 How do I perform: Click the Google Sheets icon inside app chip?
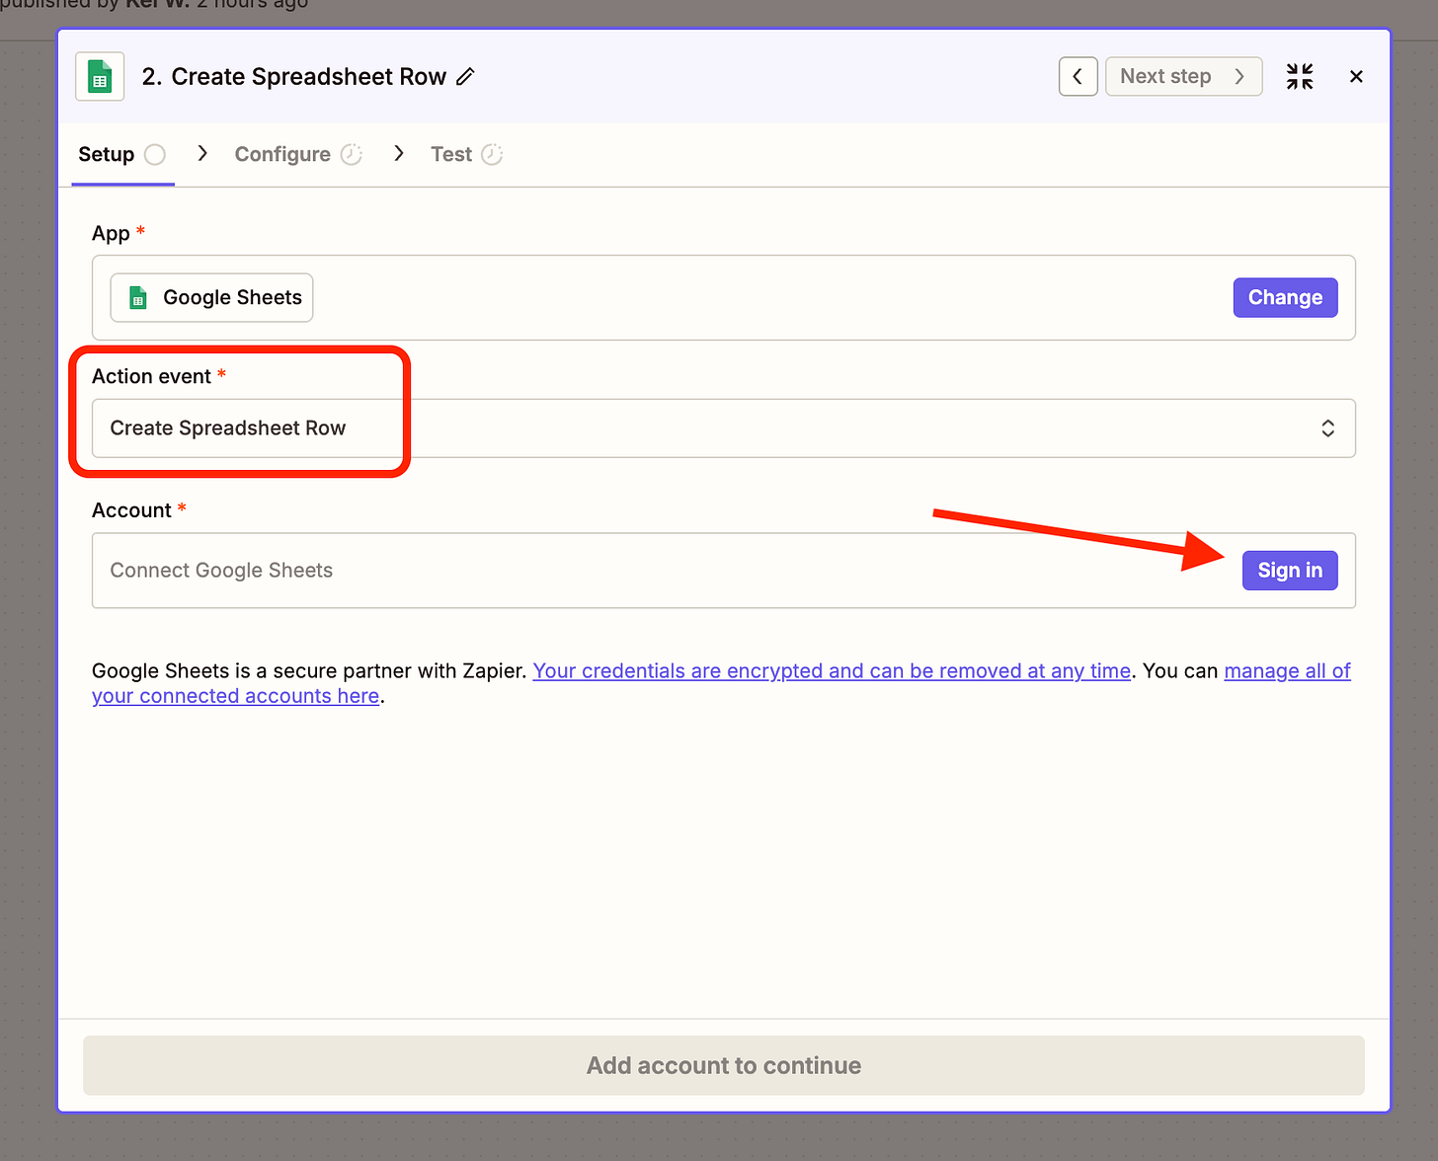click(138, 297)
